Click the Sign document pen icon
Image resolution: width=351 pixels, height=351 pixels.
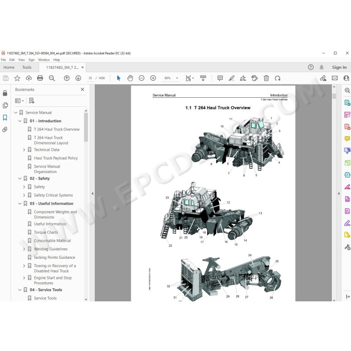coord(243,78)
